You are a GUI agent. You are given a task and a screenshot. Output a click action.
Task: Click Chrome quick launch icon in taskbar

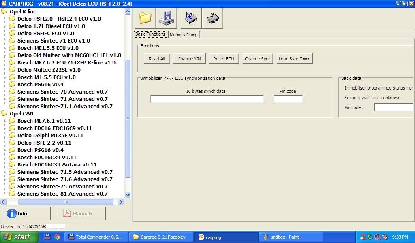57,237
